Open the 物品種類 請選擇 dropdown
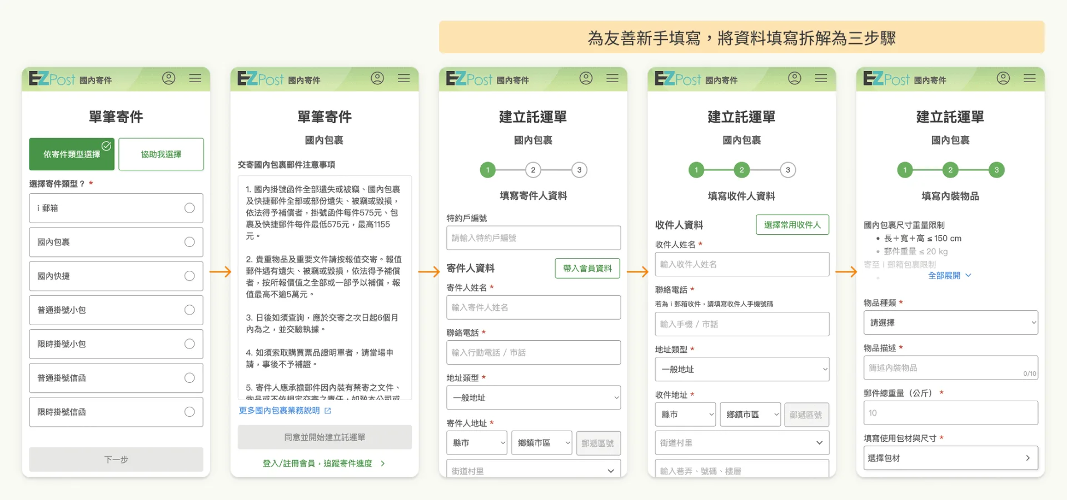Image resolution: width=1067 pixels, height=500 pixels. pyautogui.click(x=950, y=322)
